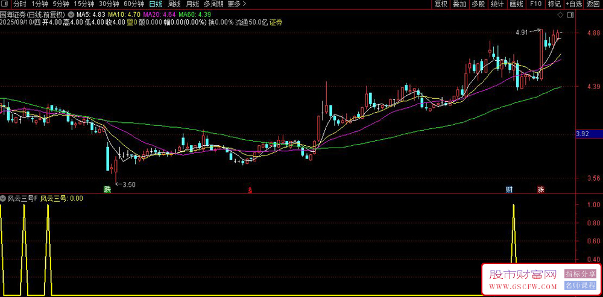Open the 统计 statistics tool
Image resolution: width=603 pixels, height=297 pixels.
click(497, 4)
